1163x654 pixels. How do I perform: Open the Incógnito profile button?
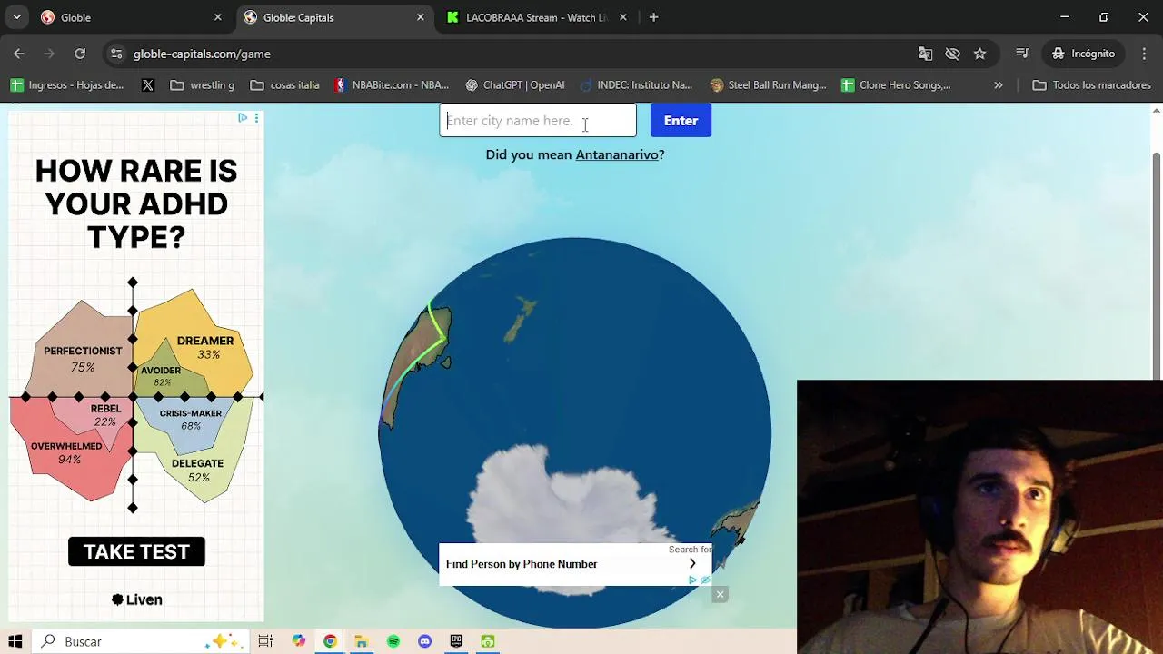(x=1083, y=54)
